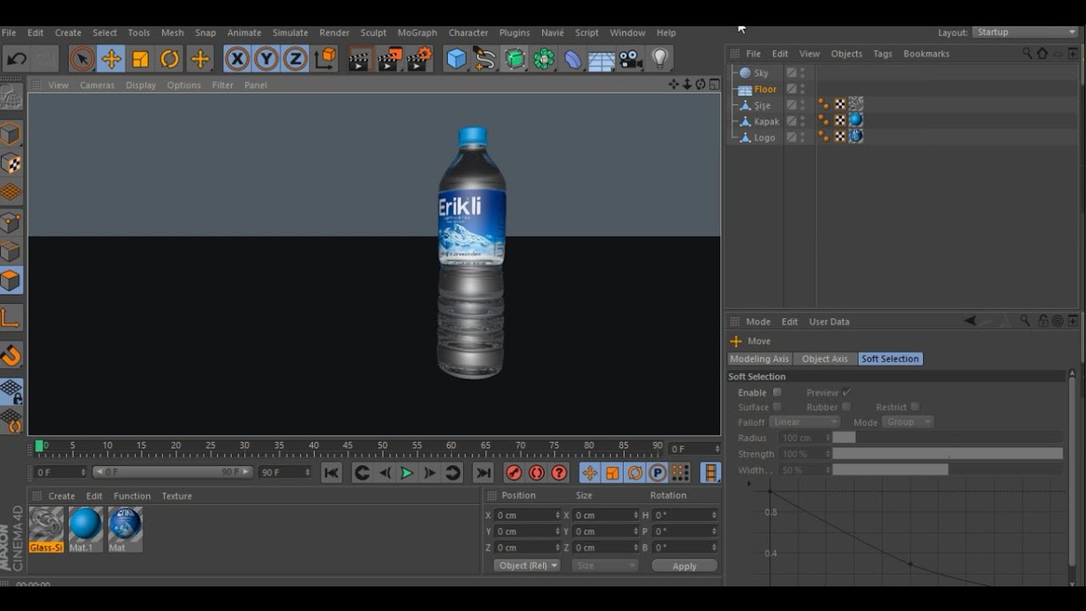Open the Object (Rel) dropdown

coord(527,565)
